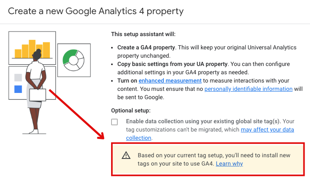
Task: Click the red arrow annotation head
Action: coord(100,136)
